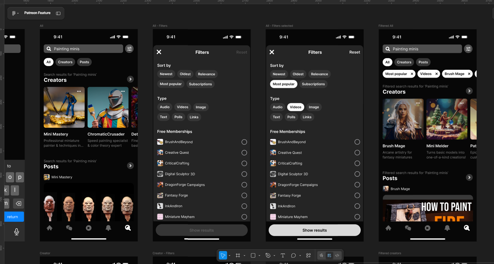Viewport: 494px width, 264px height.
Task: Open the filter sliders icon beside the search bar
Action: tap(129, 49)
